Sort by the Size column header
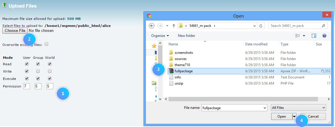The image size is (335, 127). tap(319, 44)
